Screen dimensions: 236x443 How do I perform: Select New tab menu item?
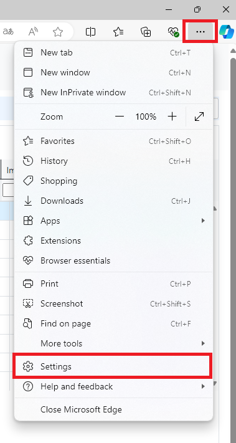tap(114, 52)
